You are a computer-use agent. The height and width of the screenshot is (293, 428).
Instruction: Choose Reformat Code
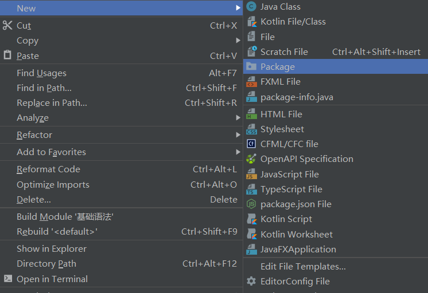tap(121, 169)
